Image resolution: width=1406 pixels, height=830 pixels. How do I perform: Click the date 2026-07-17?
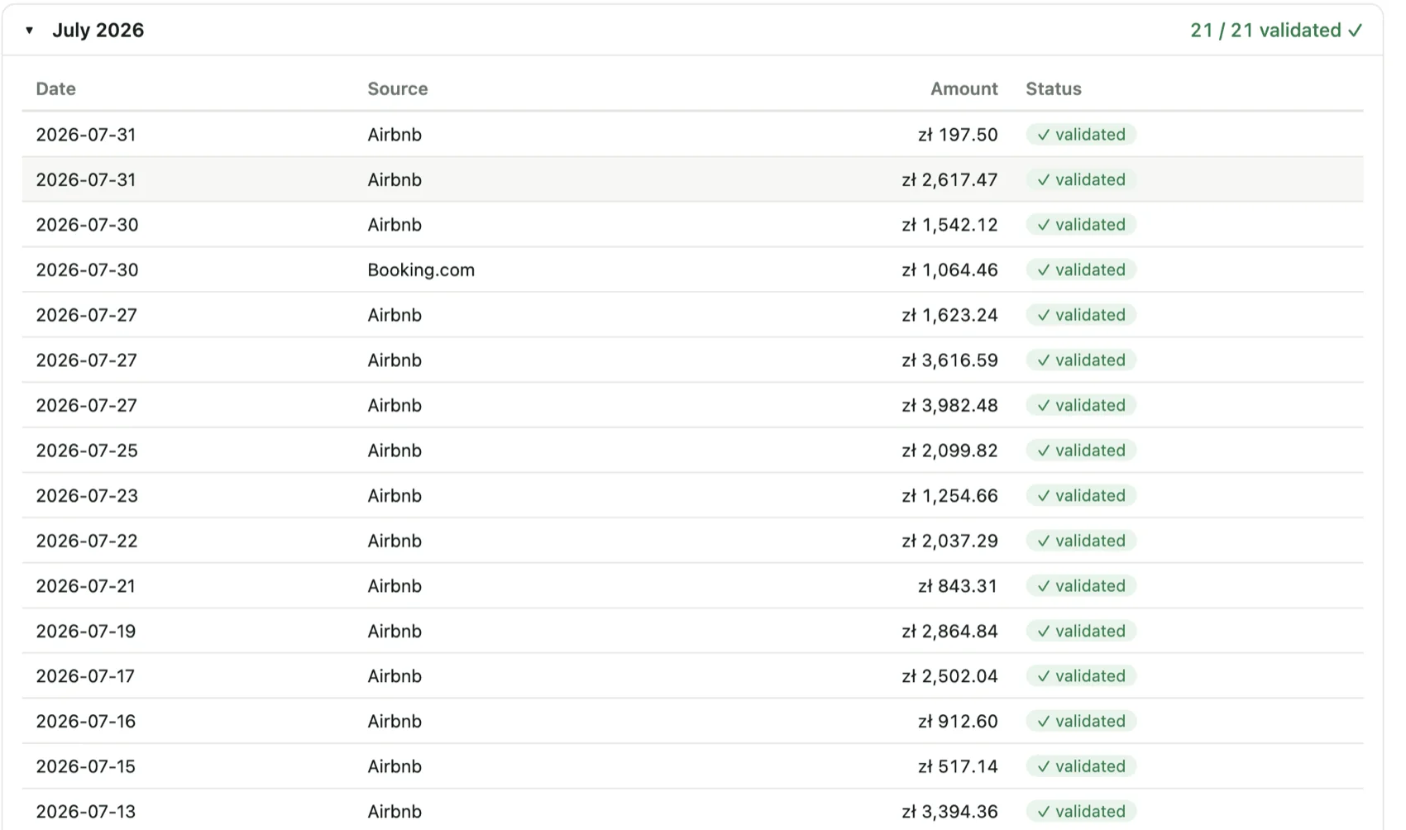[x=85, y=676]
